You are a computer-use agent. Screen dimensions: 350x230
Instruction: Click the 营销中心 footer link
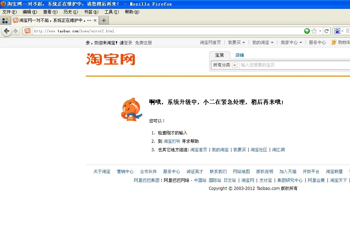point(125,172)
